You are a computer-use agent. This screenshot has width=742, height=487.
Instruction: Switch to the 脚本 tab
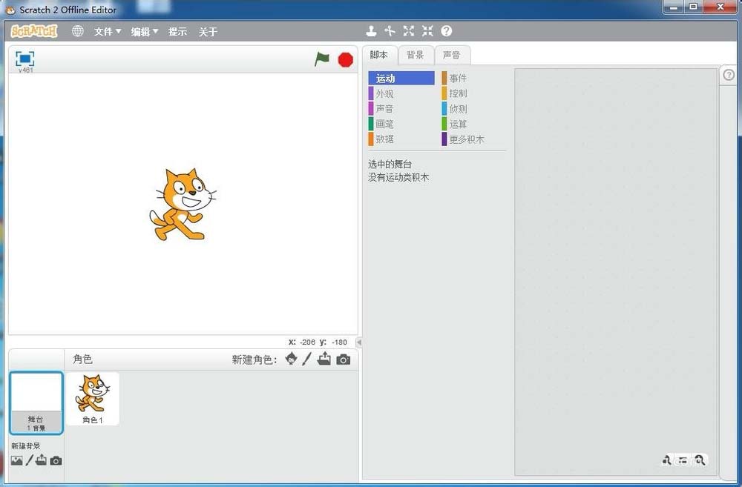(x=379, y=55)
